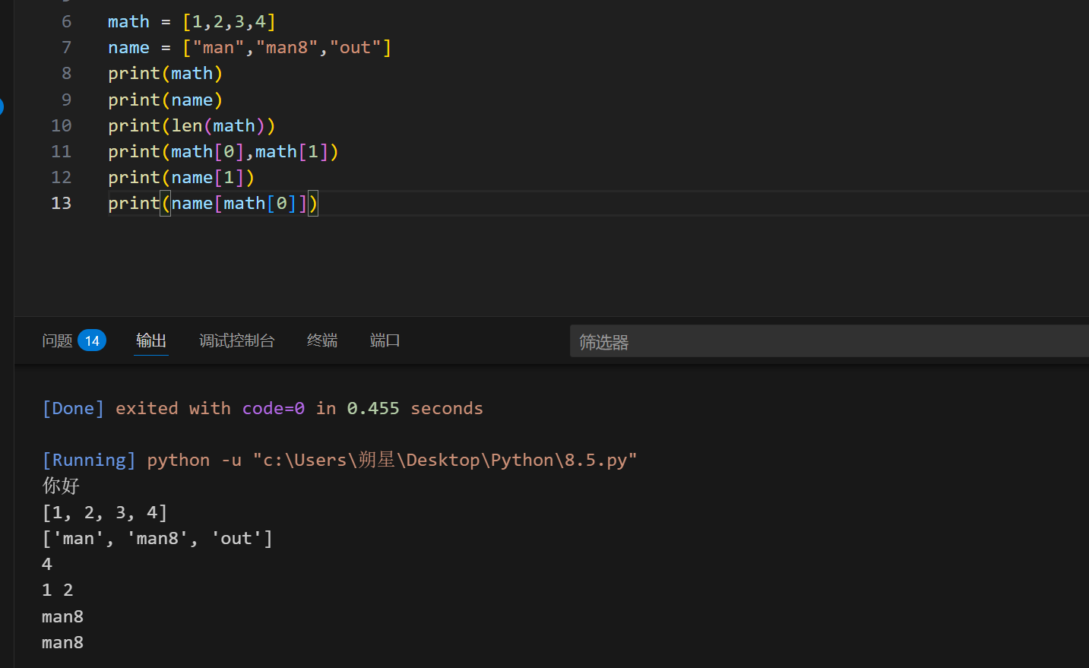Click line number 13 in the gutter

point(61,204)
